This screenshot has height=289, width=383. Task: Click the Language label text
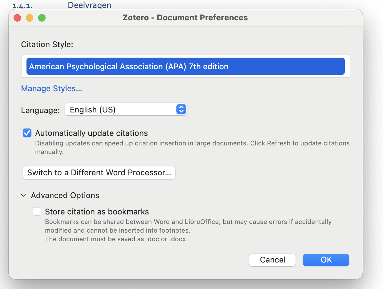coord(40,110)
